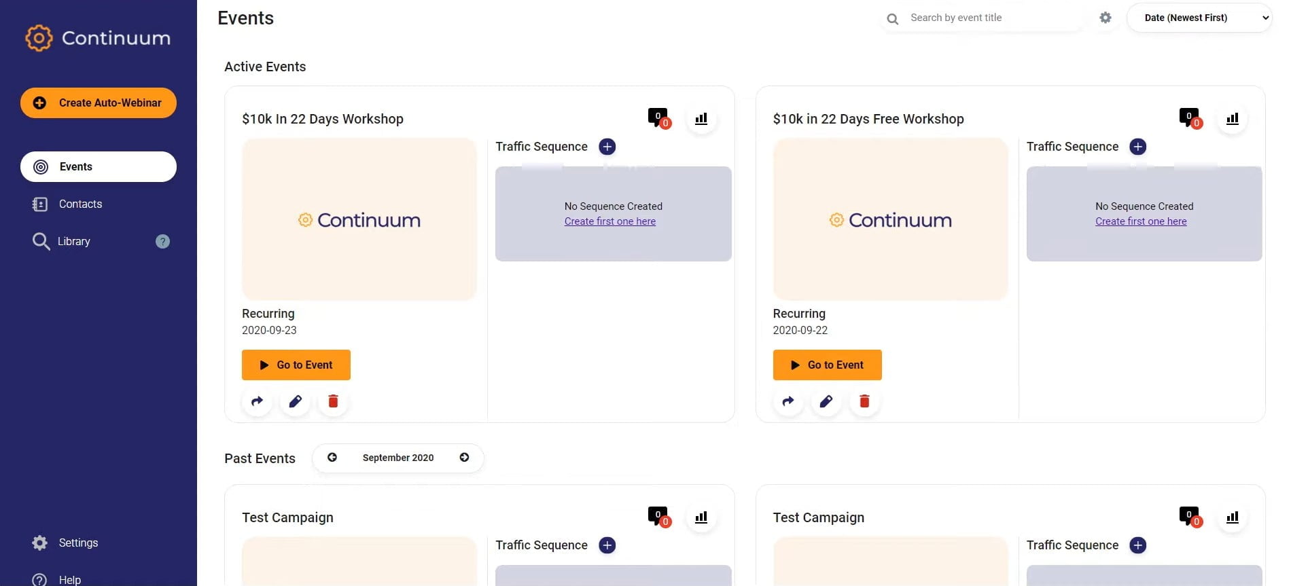Viewport: 1291px width, 586px height.
Task: Click the $10k In 22 Days Workshop title
Action: [x=323, y=119]
